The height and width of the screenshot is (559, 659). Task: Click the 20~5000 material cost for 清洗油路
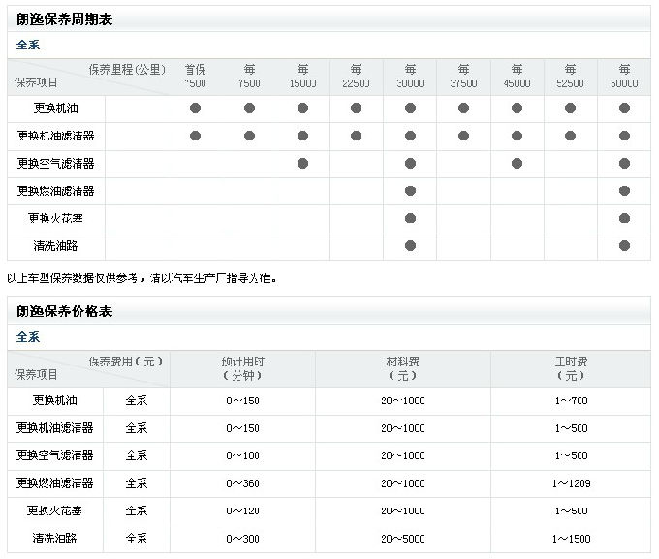click(x=402, y=539)
